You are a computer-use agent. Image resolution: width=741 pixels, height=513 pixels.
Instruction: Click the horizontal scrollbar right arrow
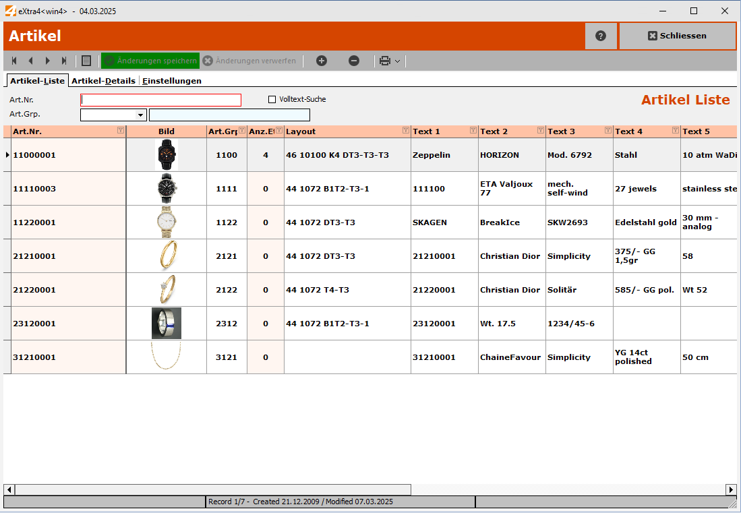[x=731, y=489]
